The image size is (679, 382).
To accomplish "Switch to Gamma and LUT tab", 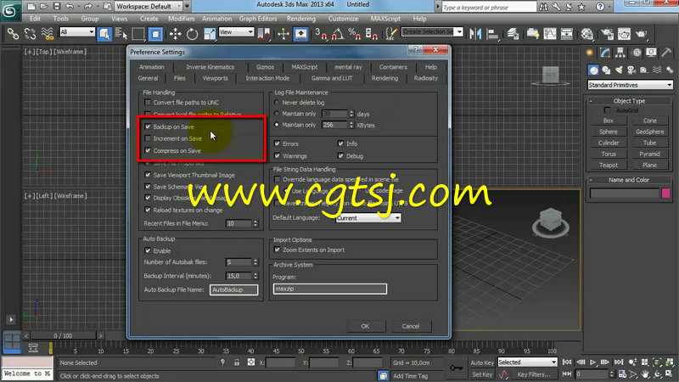I will pos(332,78).
